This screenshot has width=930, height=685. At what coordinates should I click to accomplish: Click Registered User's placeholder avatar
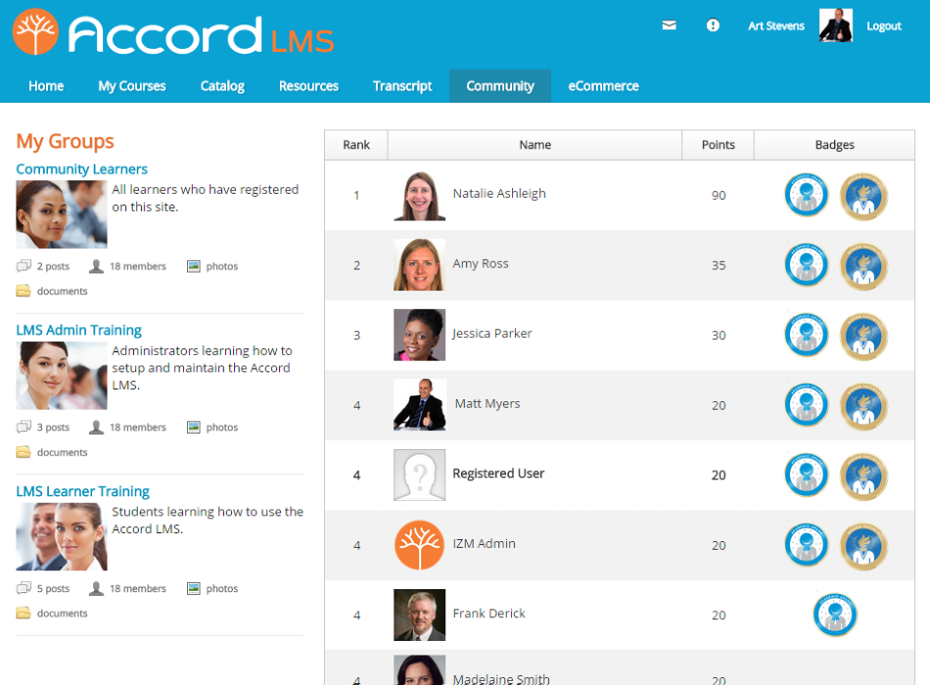tap(419, 475)
